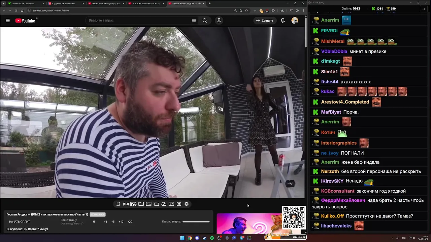Image resolution: width=431 pixels, height=242 pixels.
Task: Open the player toolbar settings gear
Action: (x=187, y=204)
